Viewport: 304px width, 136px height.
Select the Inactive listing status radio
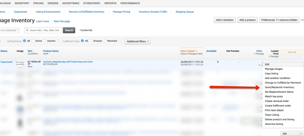point(45,41)
